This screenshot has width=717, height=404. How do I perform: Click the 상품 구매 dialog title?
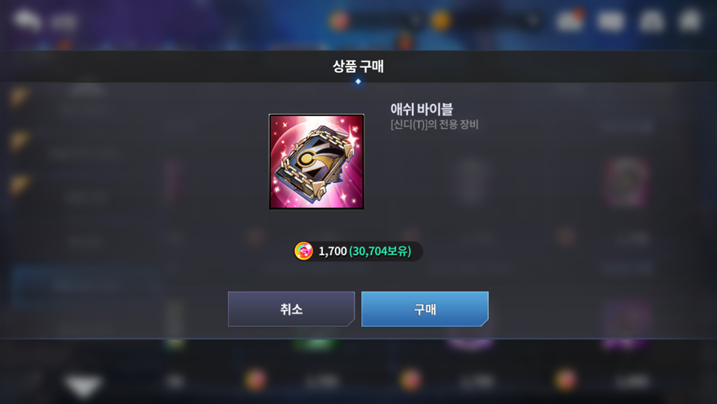pos(358,66)
